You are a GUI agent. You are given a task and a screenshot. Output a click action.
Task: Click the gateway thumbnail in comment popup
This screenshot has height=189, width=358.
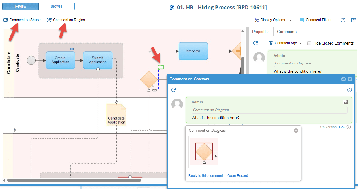pos(204,151)
